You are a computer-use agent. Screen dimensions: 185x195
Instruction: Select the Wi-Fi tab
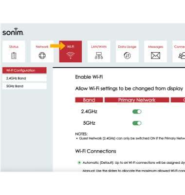(71, 51)
